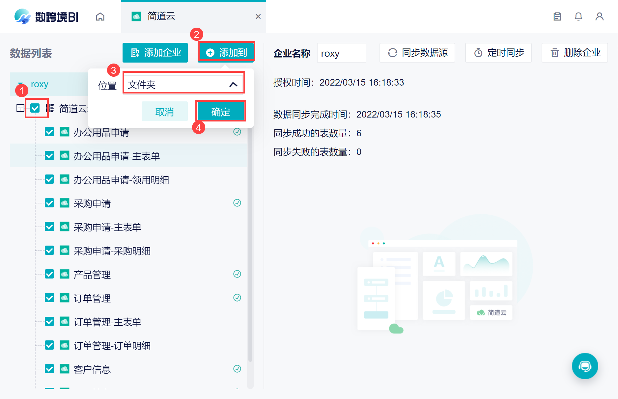
Task: Click the 授权时间 timestamp text
Action: point(362,82)
